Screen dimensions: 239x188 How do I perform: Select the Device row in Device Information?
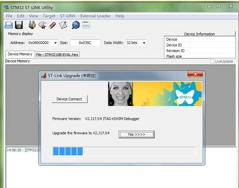[200, 39]
